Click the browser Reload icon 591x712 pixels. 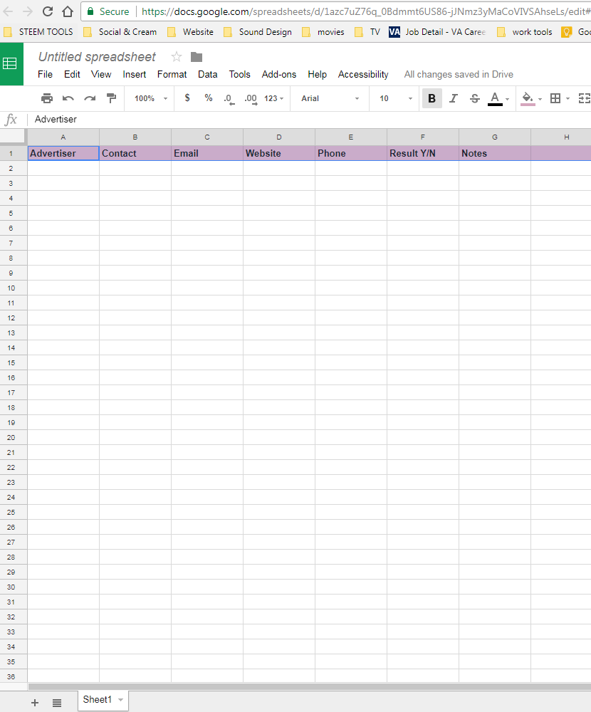(x=48, y=11)
